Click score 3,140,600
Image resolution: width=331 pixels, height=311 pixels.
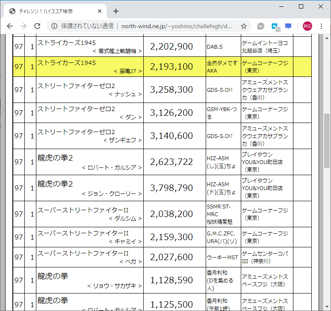(x=171, y=136)
